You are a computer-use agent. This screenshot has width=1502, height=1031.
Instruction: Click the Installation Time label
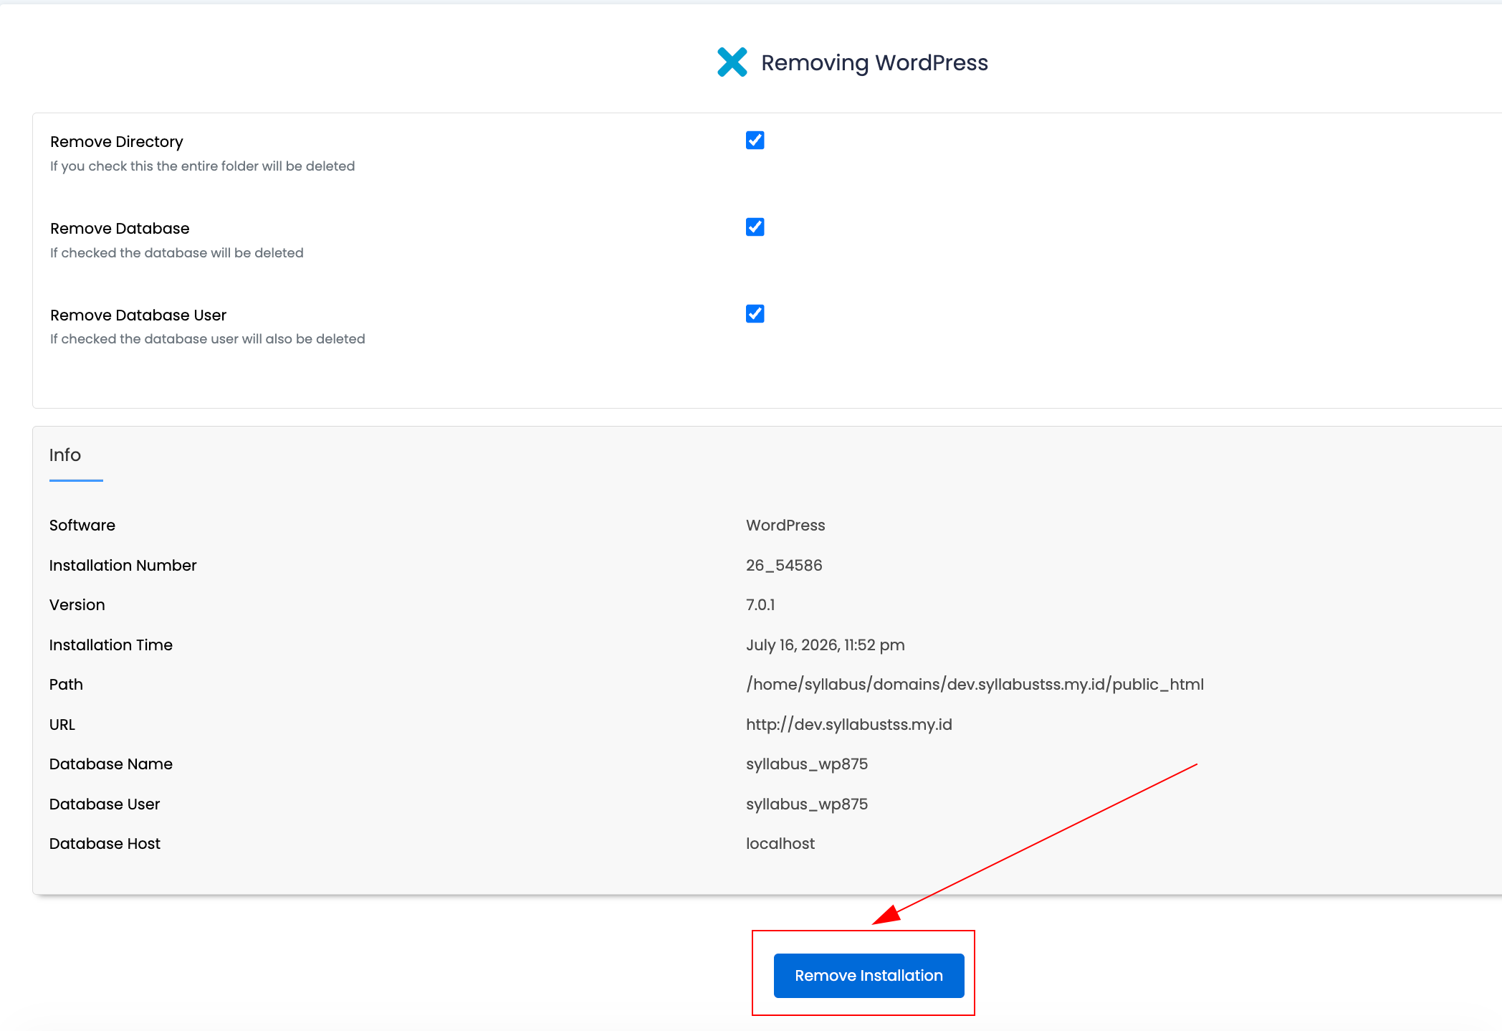[x=111, y=645]
